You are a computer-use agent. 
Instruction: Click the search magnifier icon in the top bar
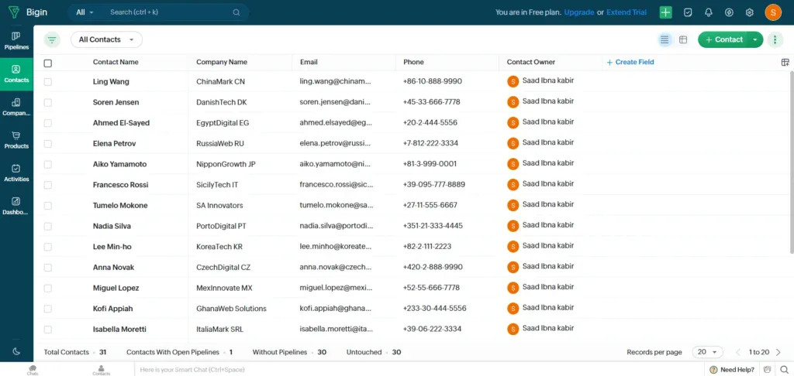point(236,12)
